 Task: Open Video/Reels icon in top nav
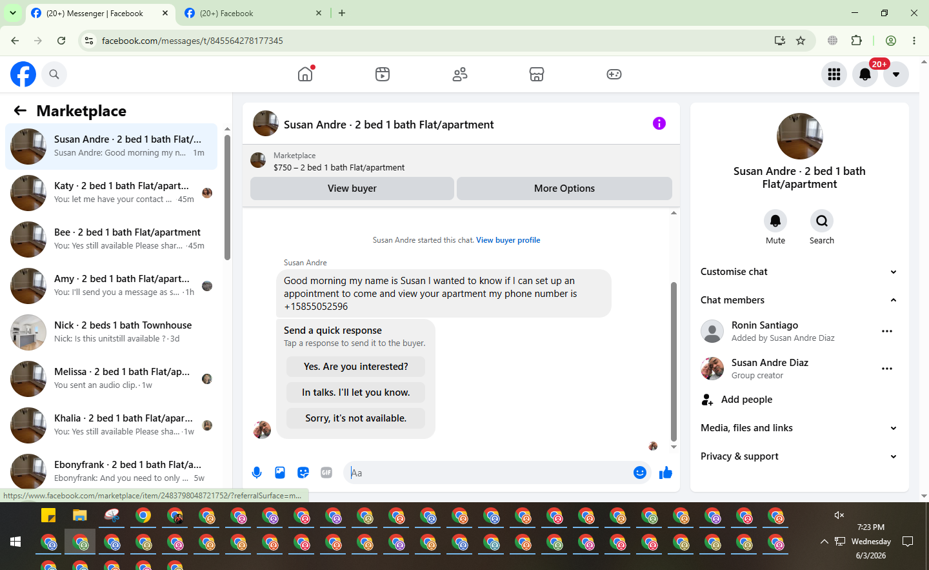383,74
